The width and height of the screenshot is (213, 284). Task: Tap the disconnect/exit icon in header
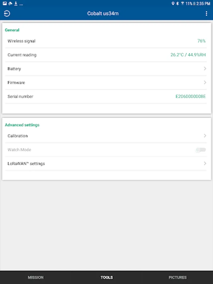7,14
